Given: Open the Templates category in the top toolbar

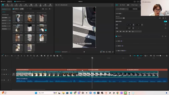Looking at the screenshot, I should 45,5.
